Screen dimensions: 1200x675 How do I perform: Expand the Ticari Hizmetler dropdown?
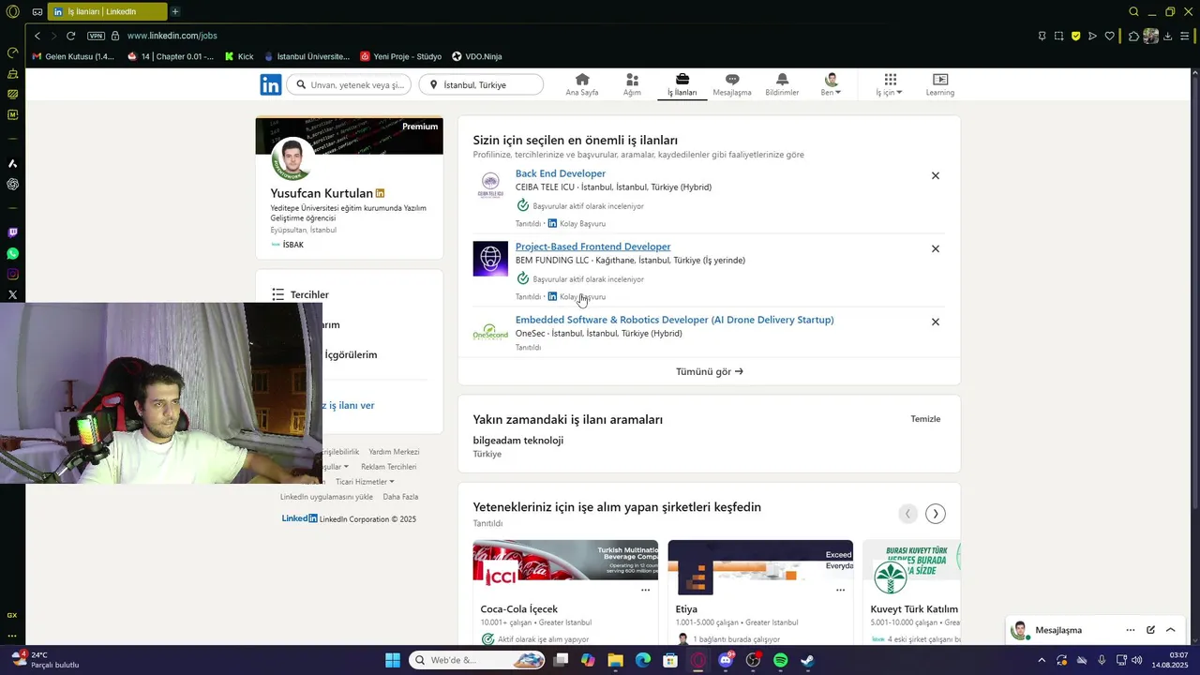click(x=365, y=482)
